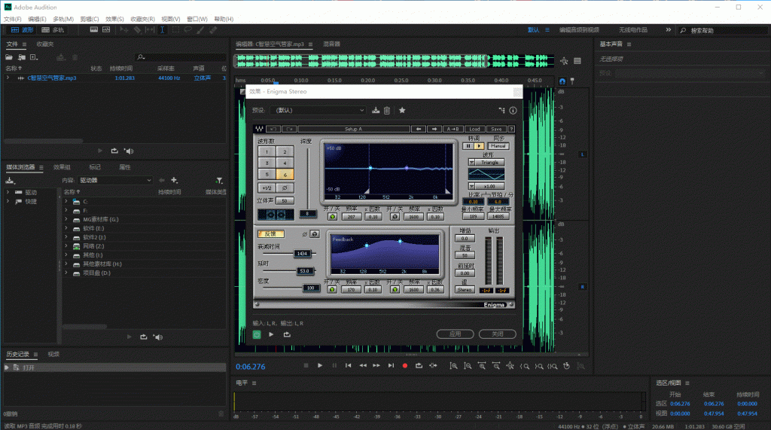
Task: Click the channel map editor icon in the dialog
Action: 501,110
